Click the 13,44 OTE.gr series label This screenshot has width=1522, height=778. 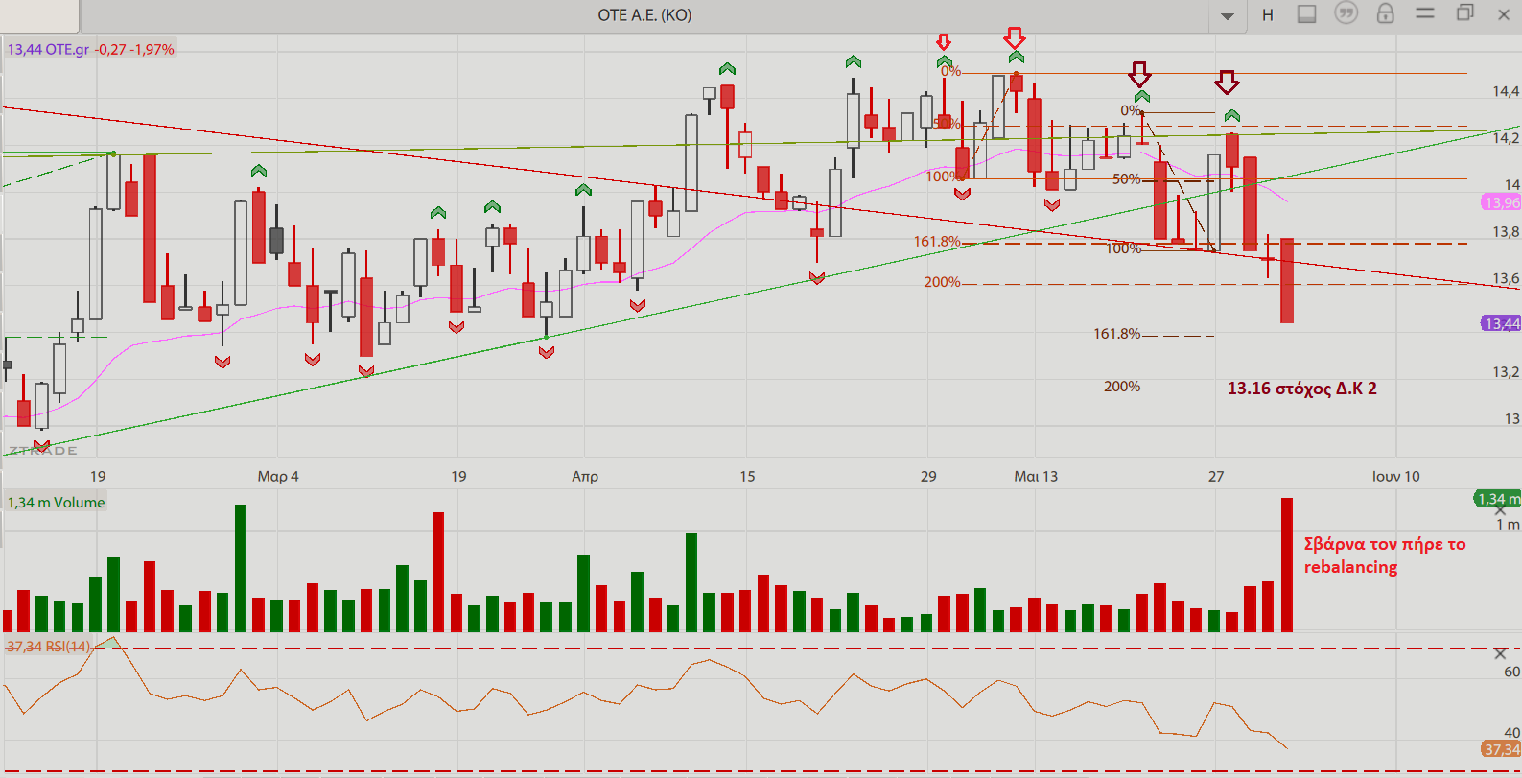pos(48,49)
